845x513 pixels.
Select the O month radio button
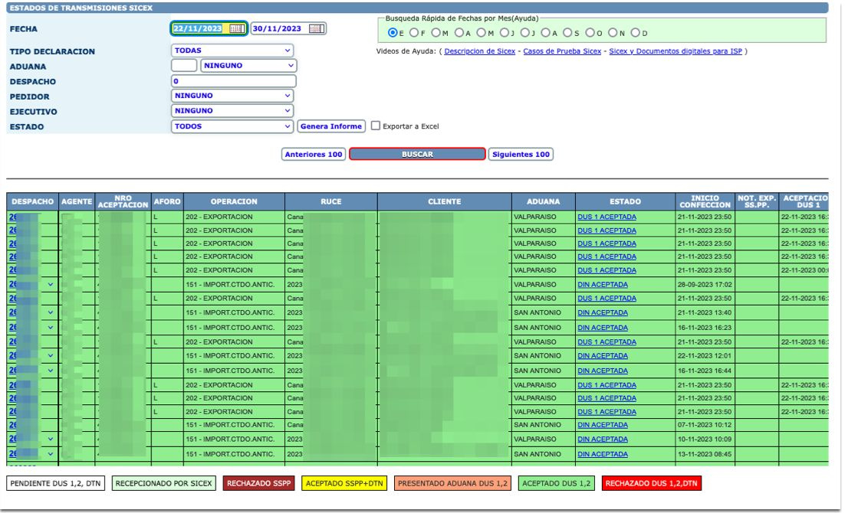[590, 33]
